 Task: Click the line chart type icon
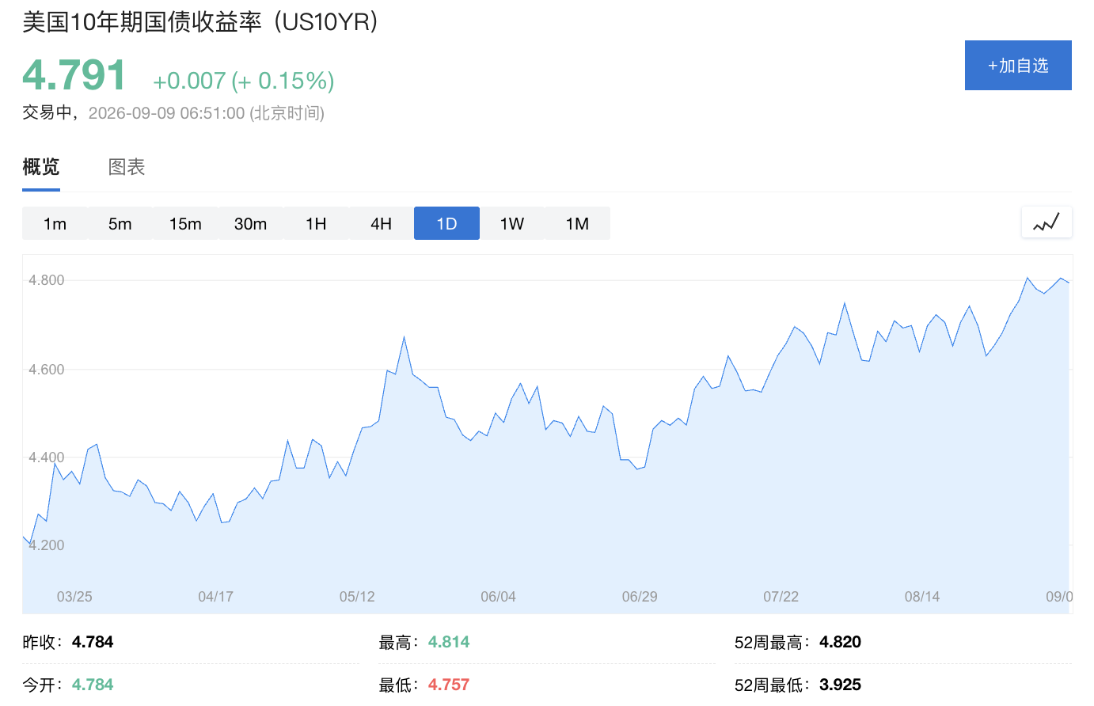pos(1047,222)
